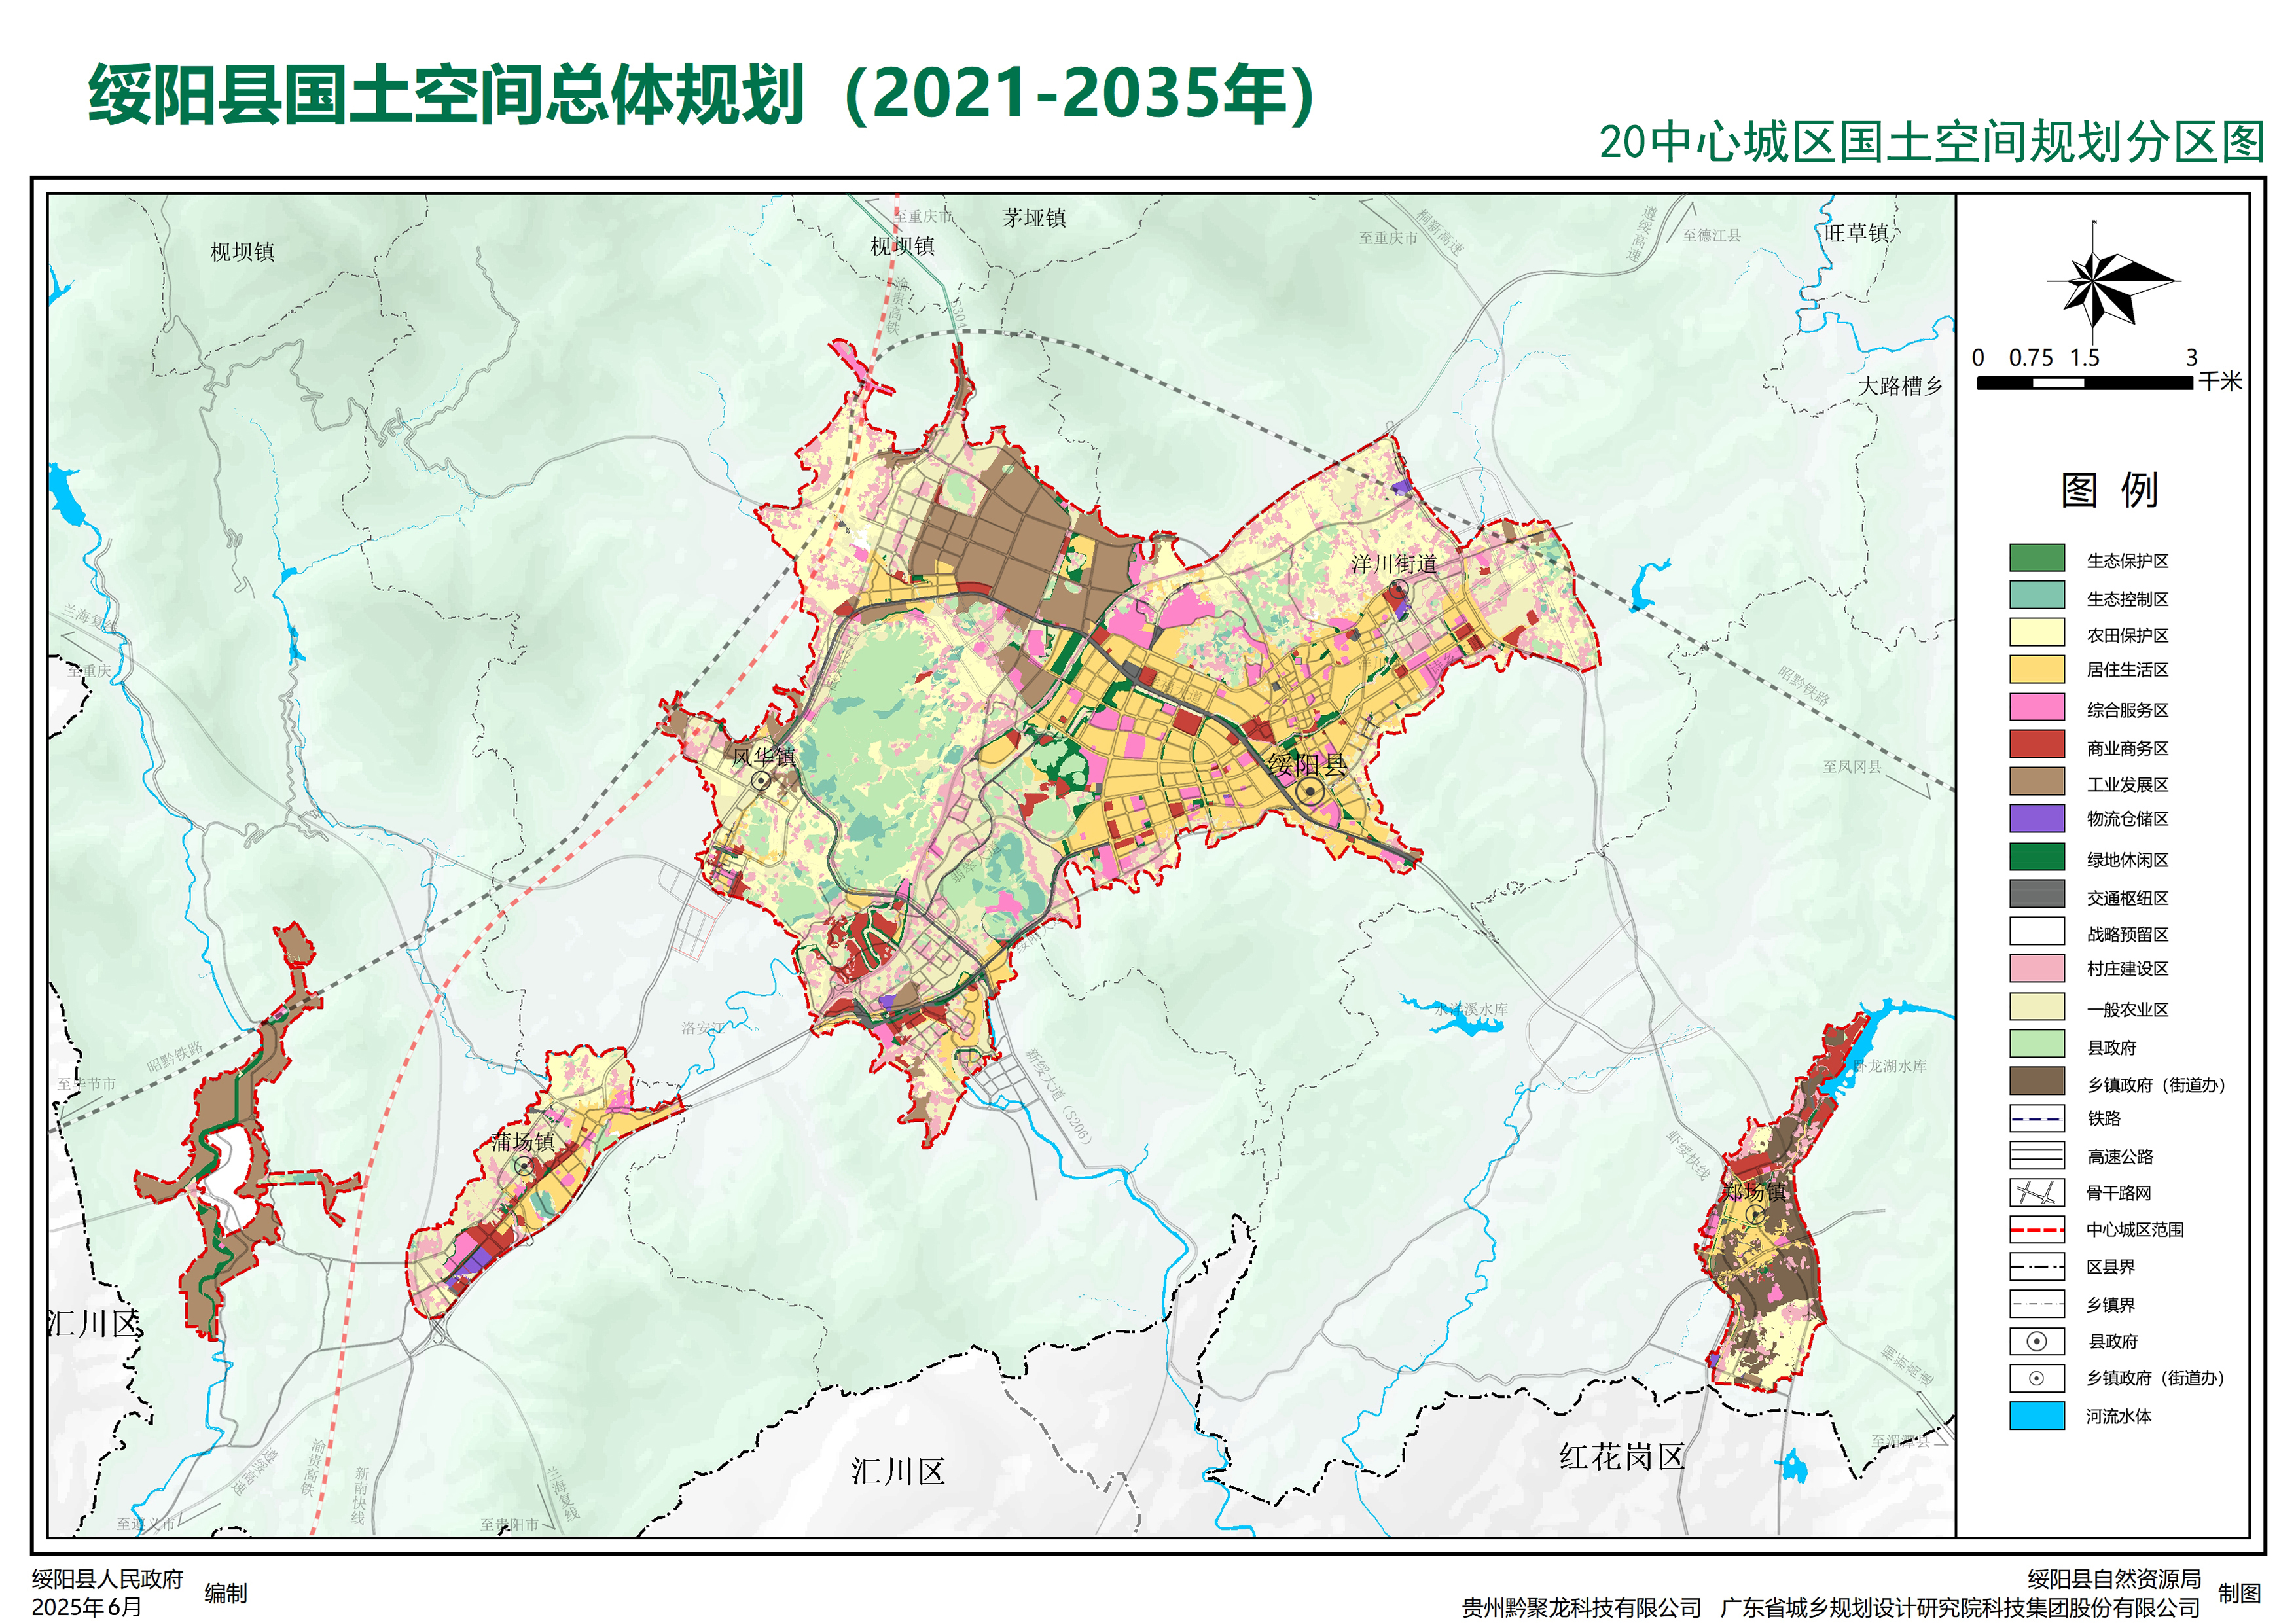Click the 蒲场镇 township circle marker
2296x1623 pixels.
point(523,1166)
